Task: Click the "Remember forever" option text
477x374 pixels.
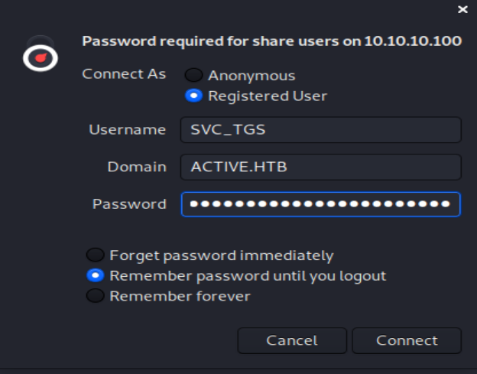Action: [x=180, y=296]
